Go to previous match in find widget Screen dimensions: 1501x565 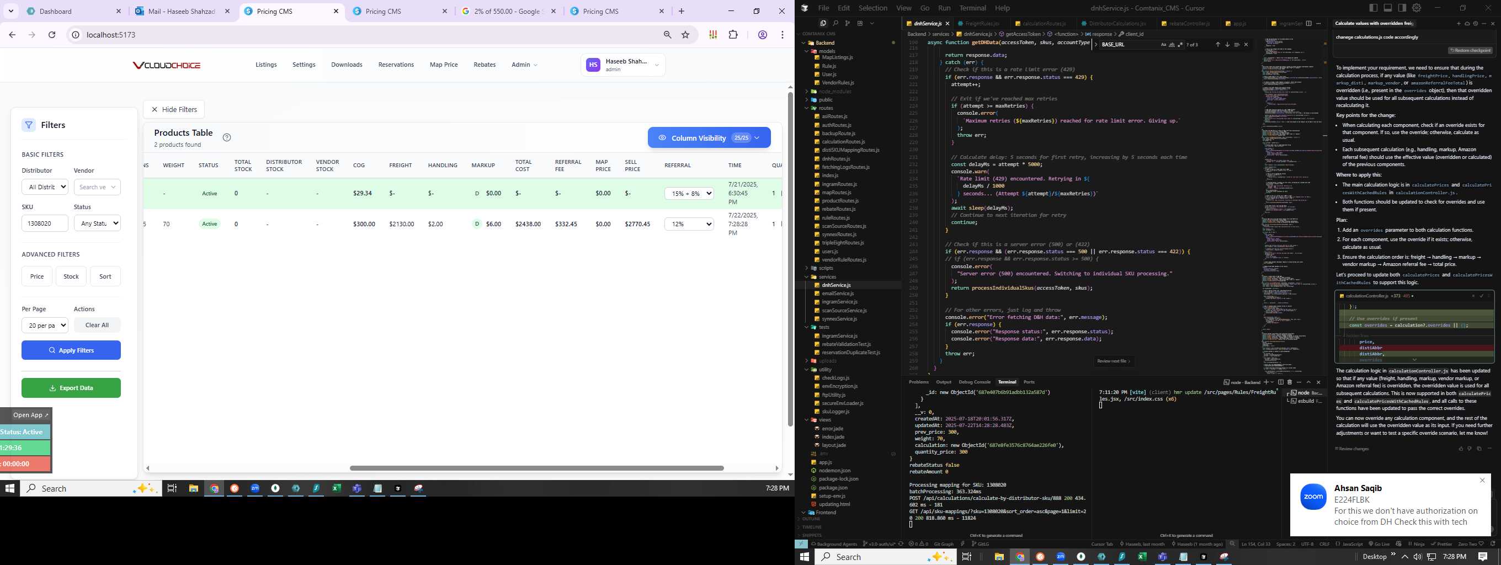click(1218, 45)
